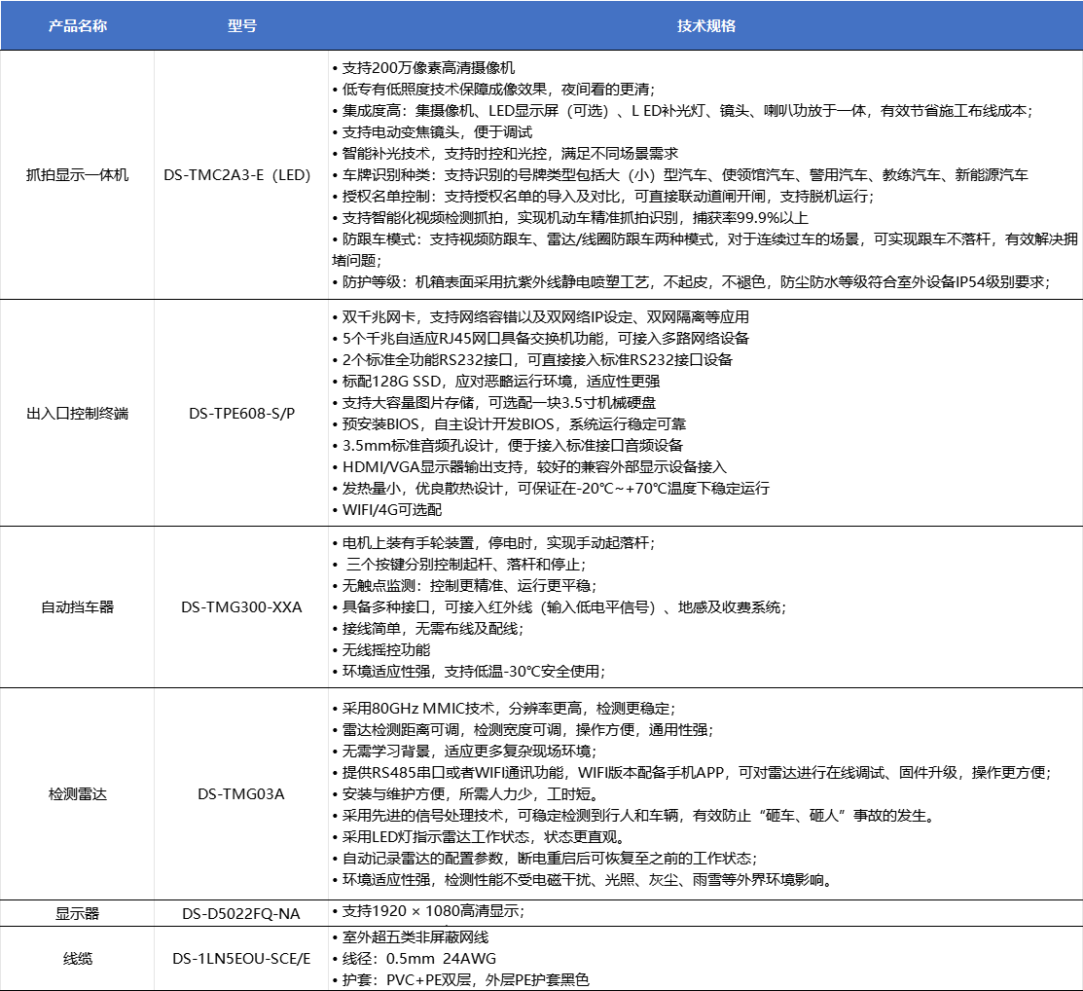The image size is (1083, 991).
Task: Click the line 接线简单，无需布线及配线
Action: tap(428, 629)
